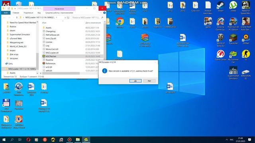This screenshot has width=255, height=143.
Task: Open Wargaming Game Center shortcut
Action: point(220,56)
